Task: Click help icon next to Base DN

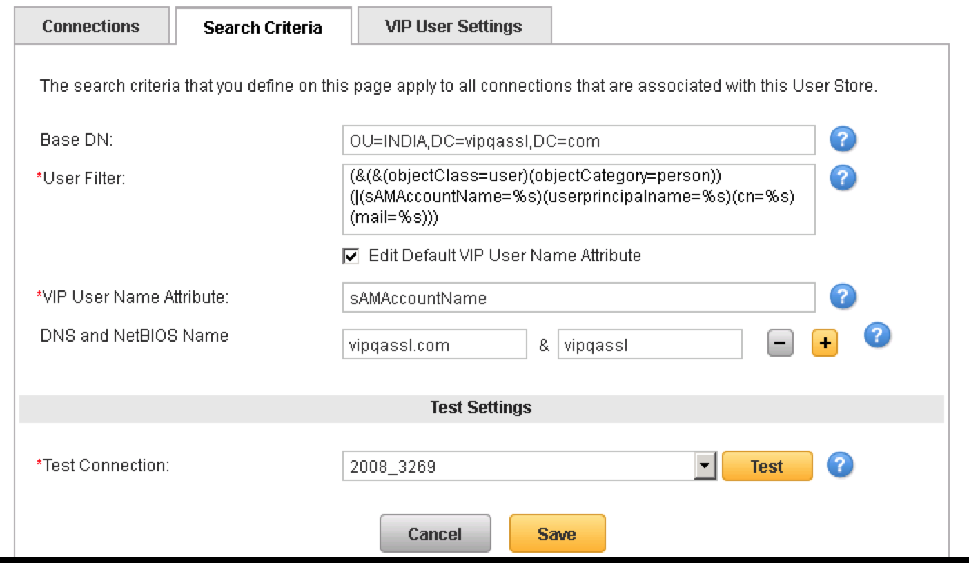Action: click(843, 140)
